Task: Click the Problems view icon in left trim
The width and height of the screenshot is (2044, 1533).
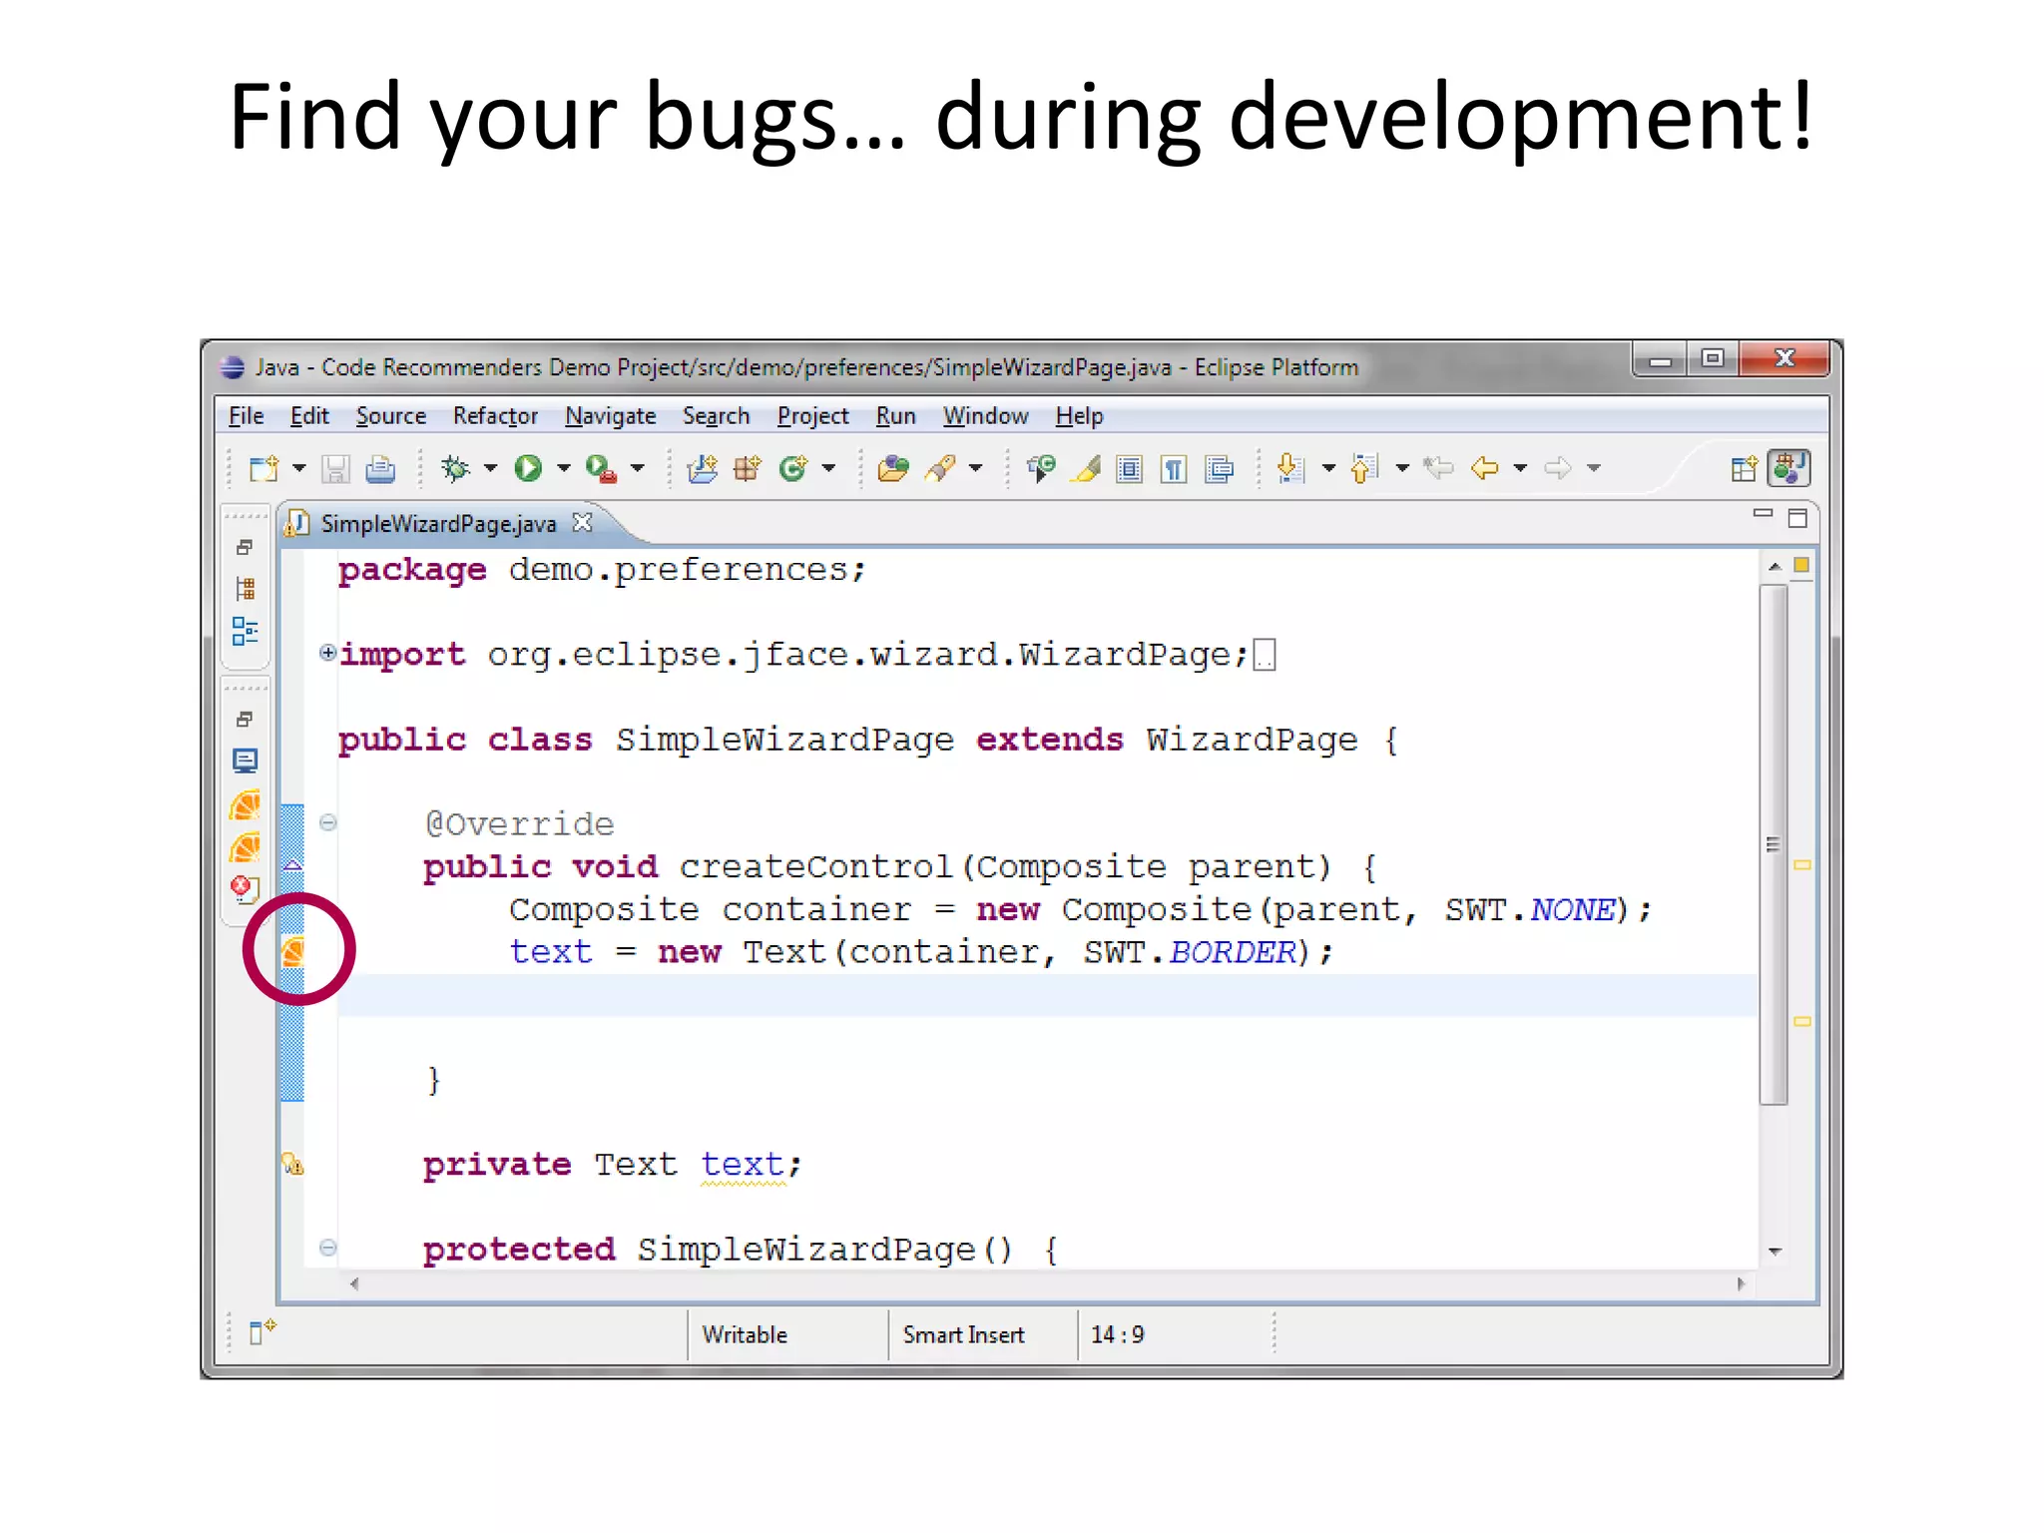Action: (245, 888)
